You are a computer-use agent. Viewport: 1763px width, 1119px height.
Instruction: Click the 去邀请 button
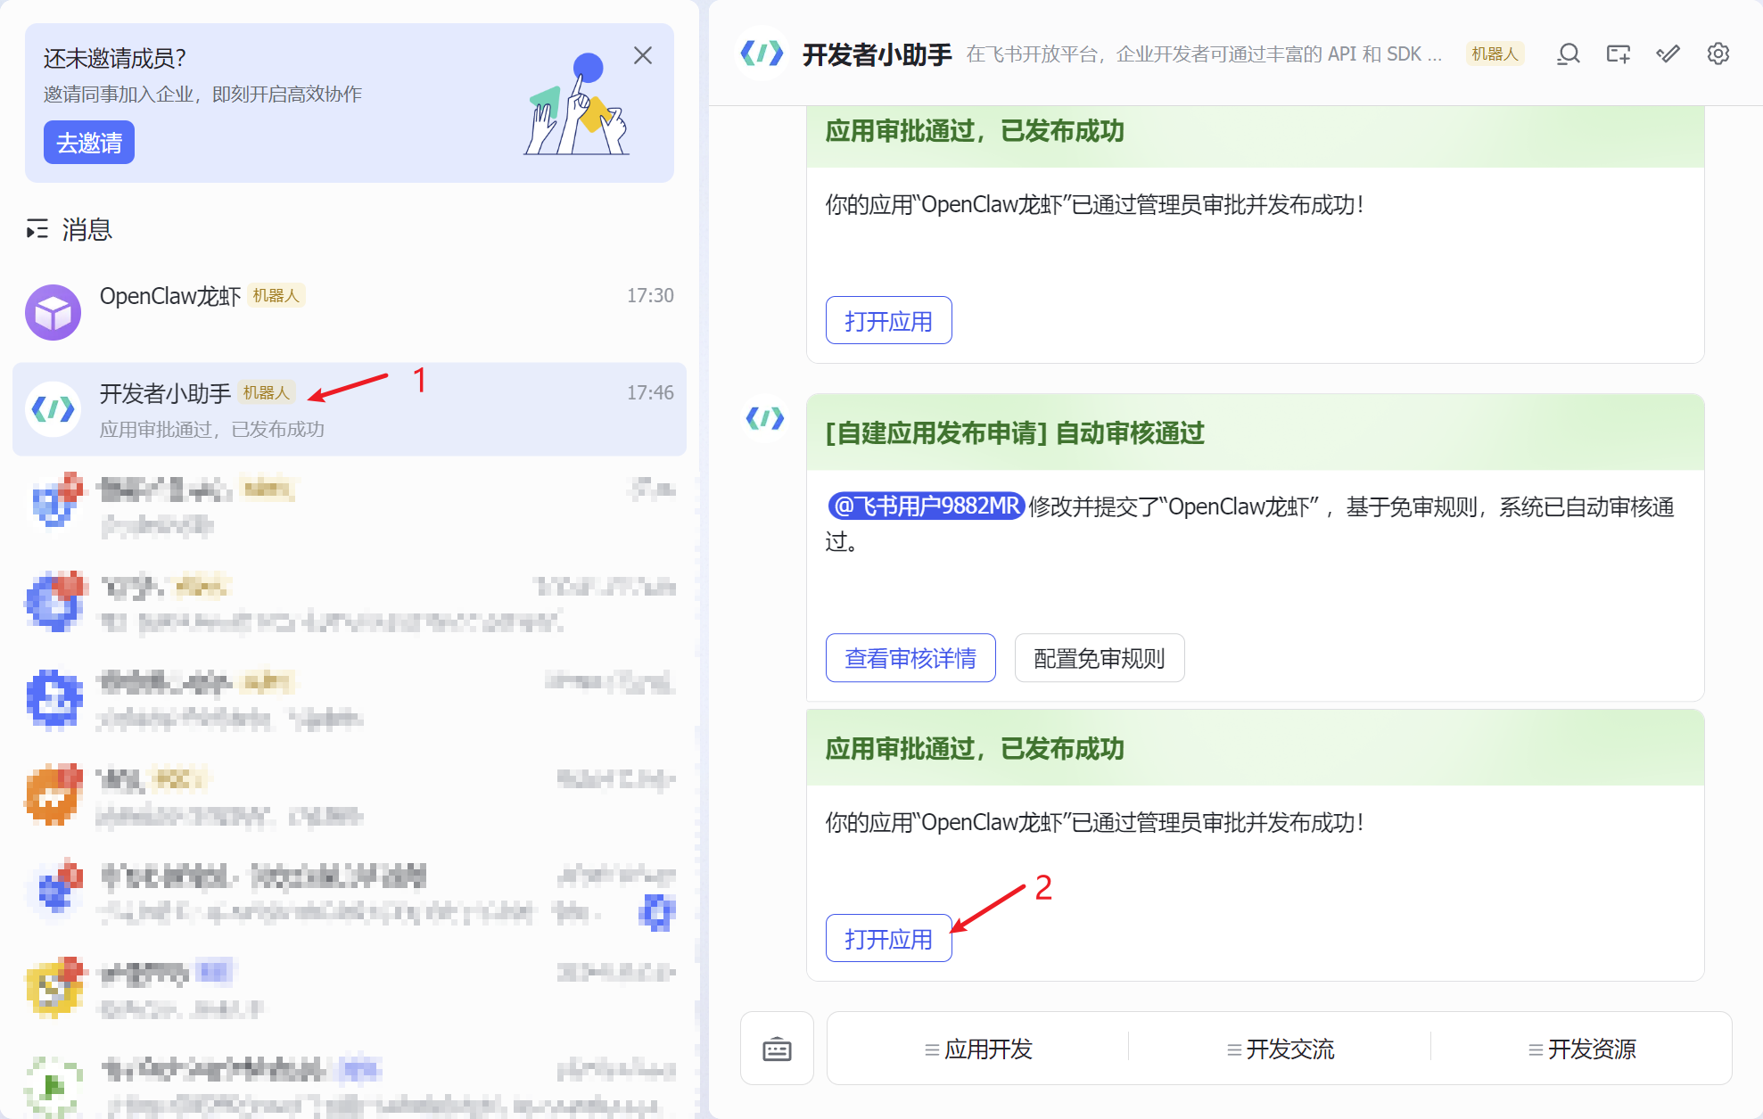[89, 143]
